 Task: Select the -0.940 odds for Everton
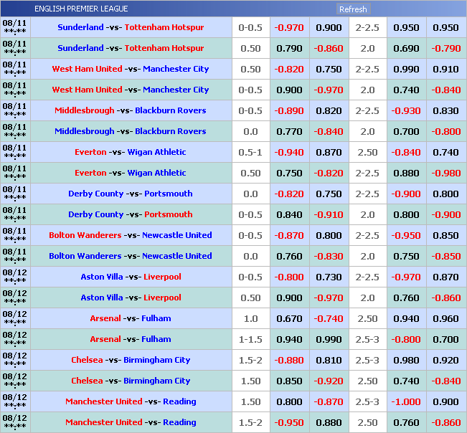point(289,152)
